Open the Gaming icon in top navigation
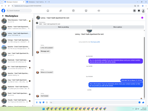148x111 pixels. pyautogui.click(x=99, y=11)
